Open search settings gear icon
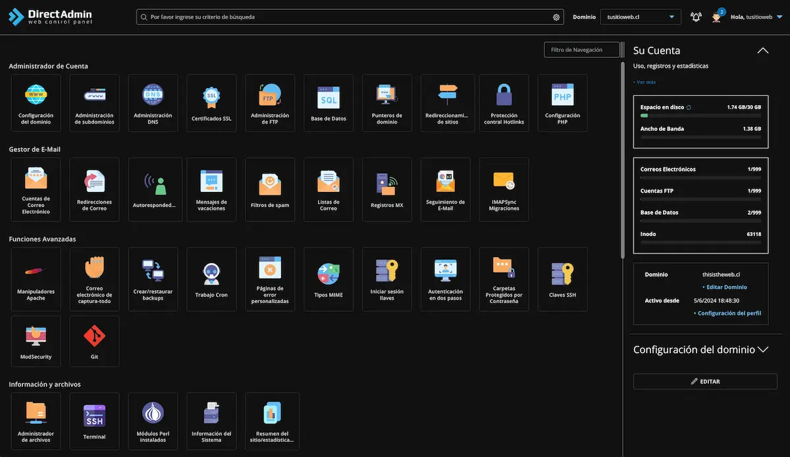790x457 pixels. (556, 17)
